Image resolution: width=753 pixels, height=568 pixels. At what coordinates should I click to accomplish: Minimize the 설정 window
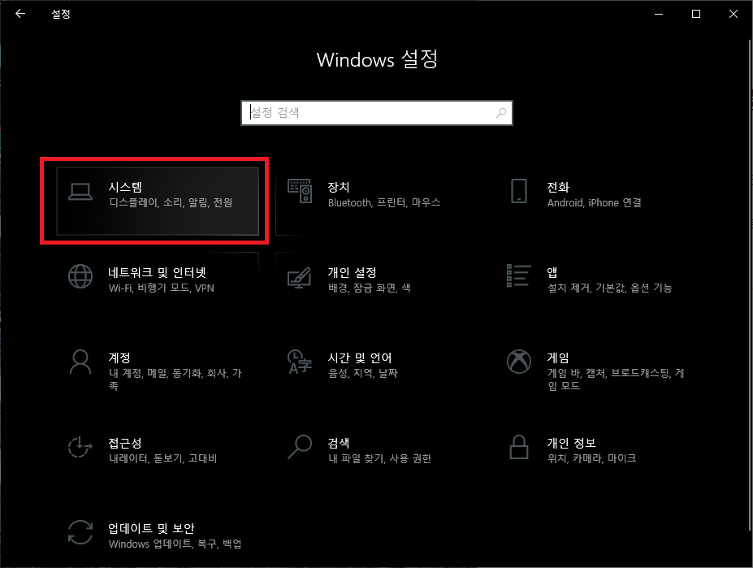[x=659, y=14]
